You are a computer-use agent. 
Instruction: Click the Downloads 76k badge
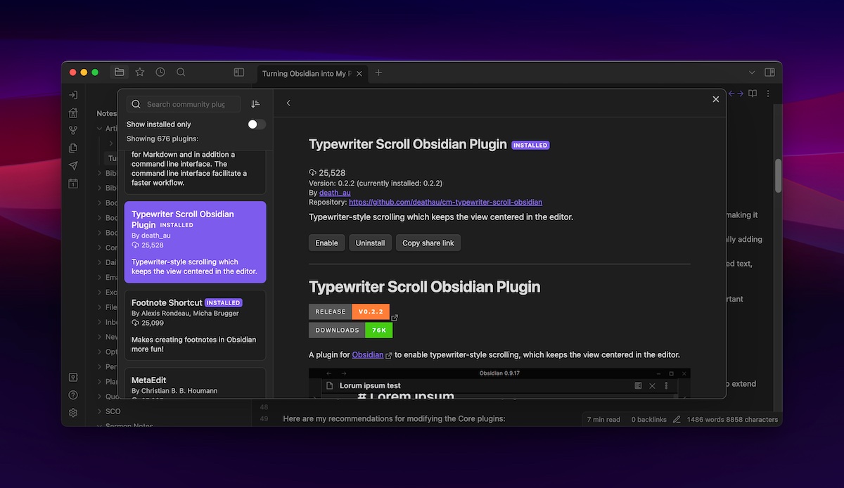click(x=350, y=330)
